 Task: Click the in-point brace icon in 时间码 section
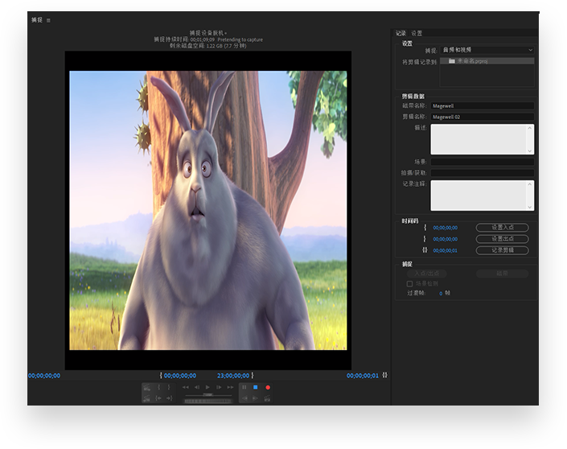coord(425,228)
